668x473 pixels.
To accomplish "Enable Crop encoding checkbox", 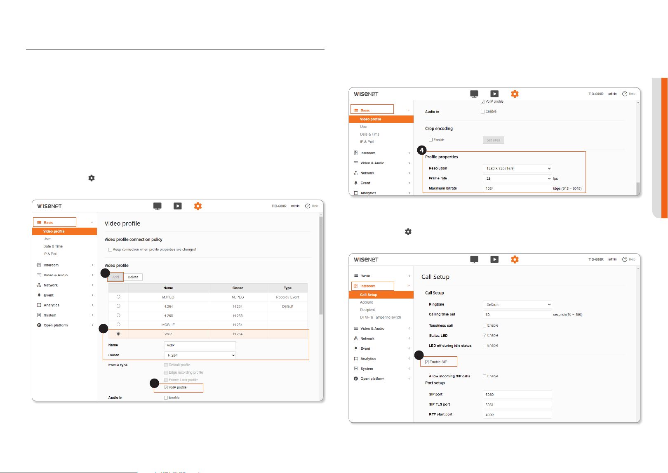I will [431, 140].
